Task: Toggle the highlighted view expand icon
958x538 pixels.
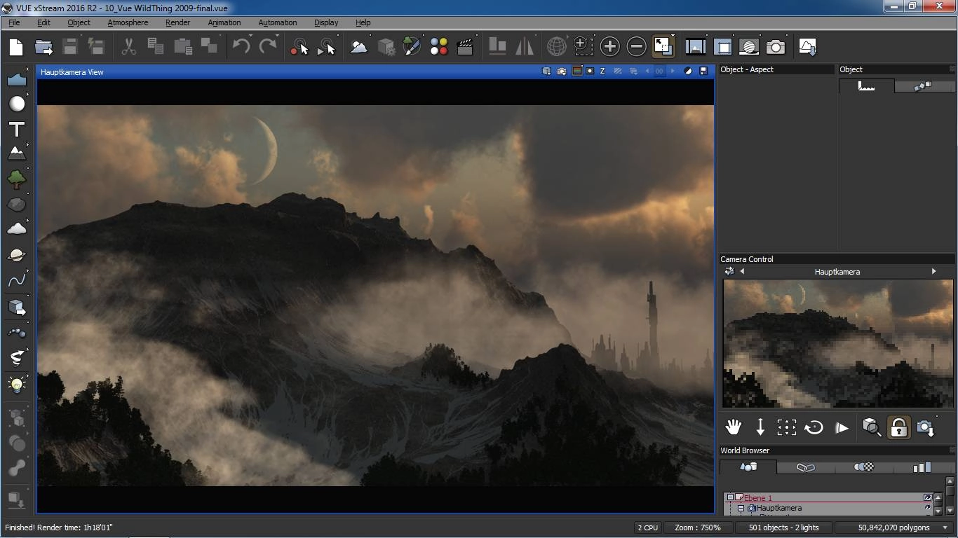Action: 663,47
